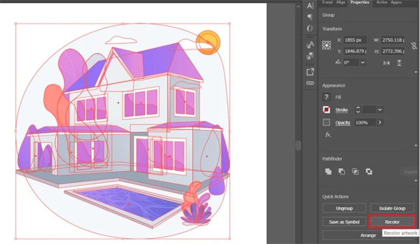Apply the Exclude pathfinder mode

coord(369,171)
